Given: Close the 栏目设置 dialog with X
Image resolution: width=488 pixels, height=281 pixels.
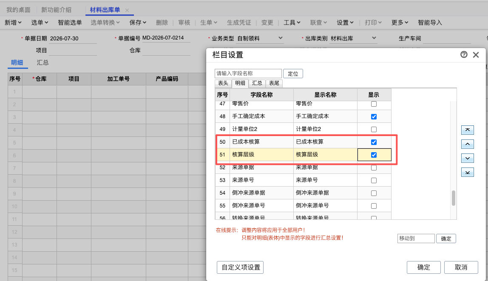Looking at the screenshot, I should (476, 55).
